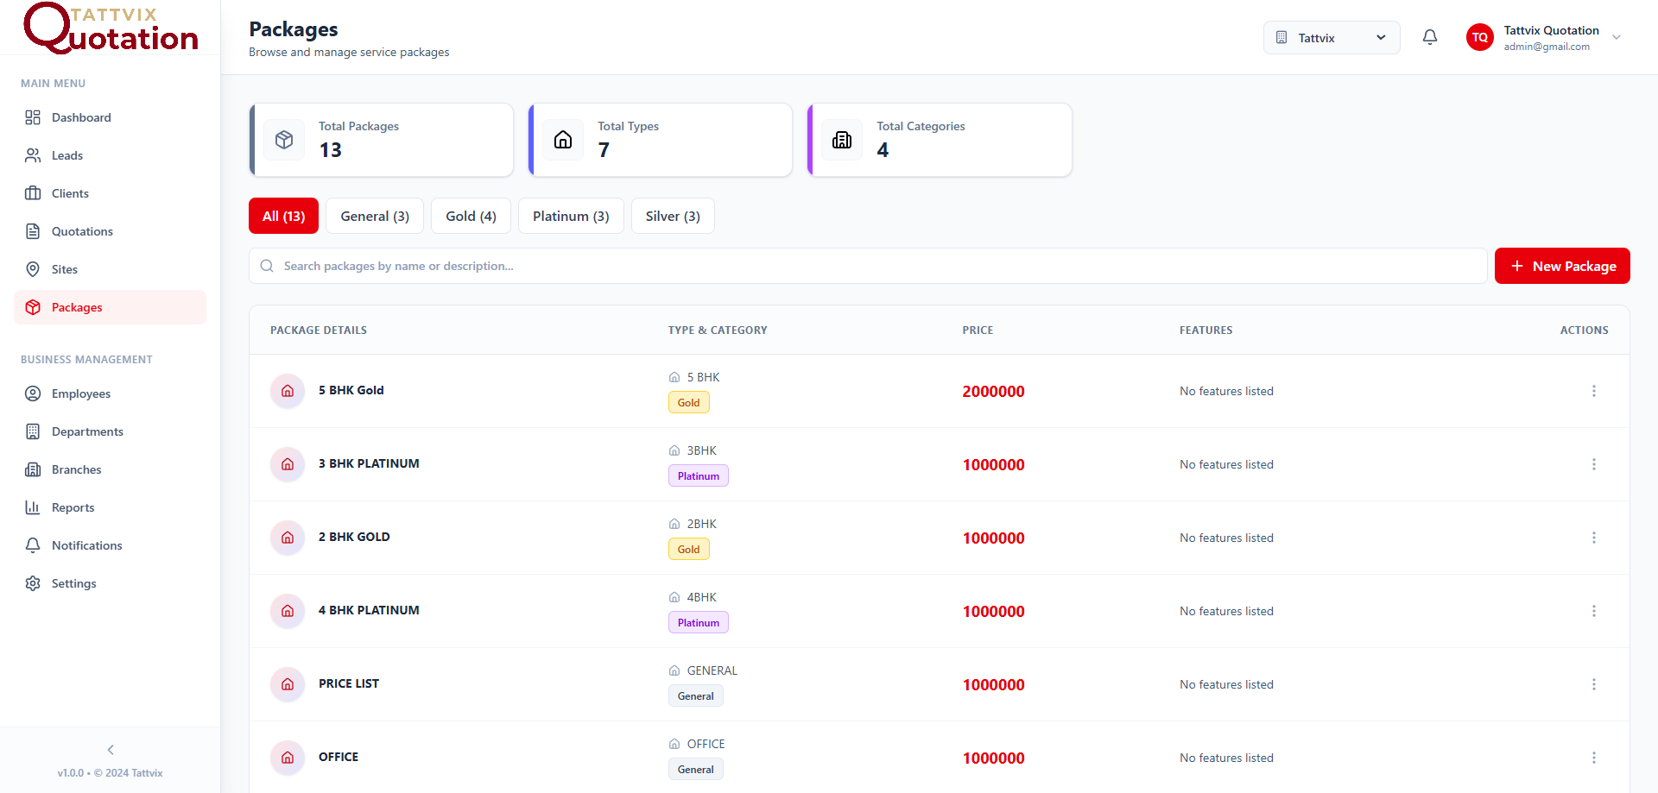Open actions menu for 3 BHK PLATINUM
The width and height of the screenshot is (1658, 793).
[x=1593, y=464]
